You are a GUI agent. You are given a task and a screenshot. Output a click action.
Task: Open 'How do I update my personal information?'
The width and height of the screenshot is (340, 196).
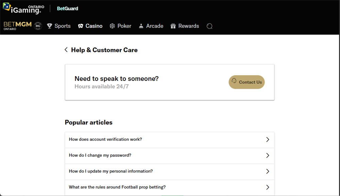click(x=170, y=172)
